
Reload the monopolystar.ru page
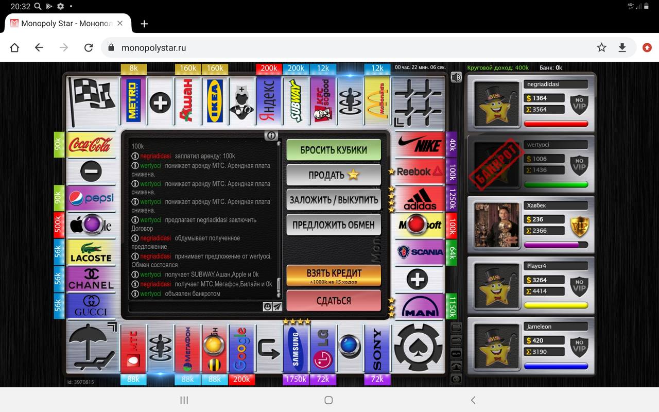[89, 47]
